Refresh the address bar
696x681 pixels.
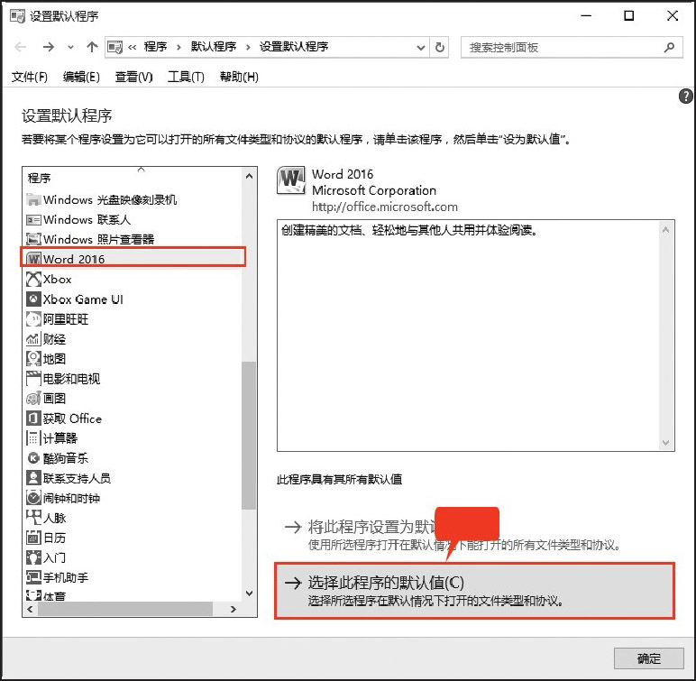(439, 47)
